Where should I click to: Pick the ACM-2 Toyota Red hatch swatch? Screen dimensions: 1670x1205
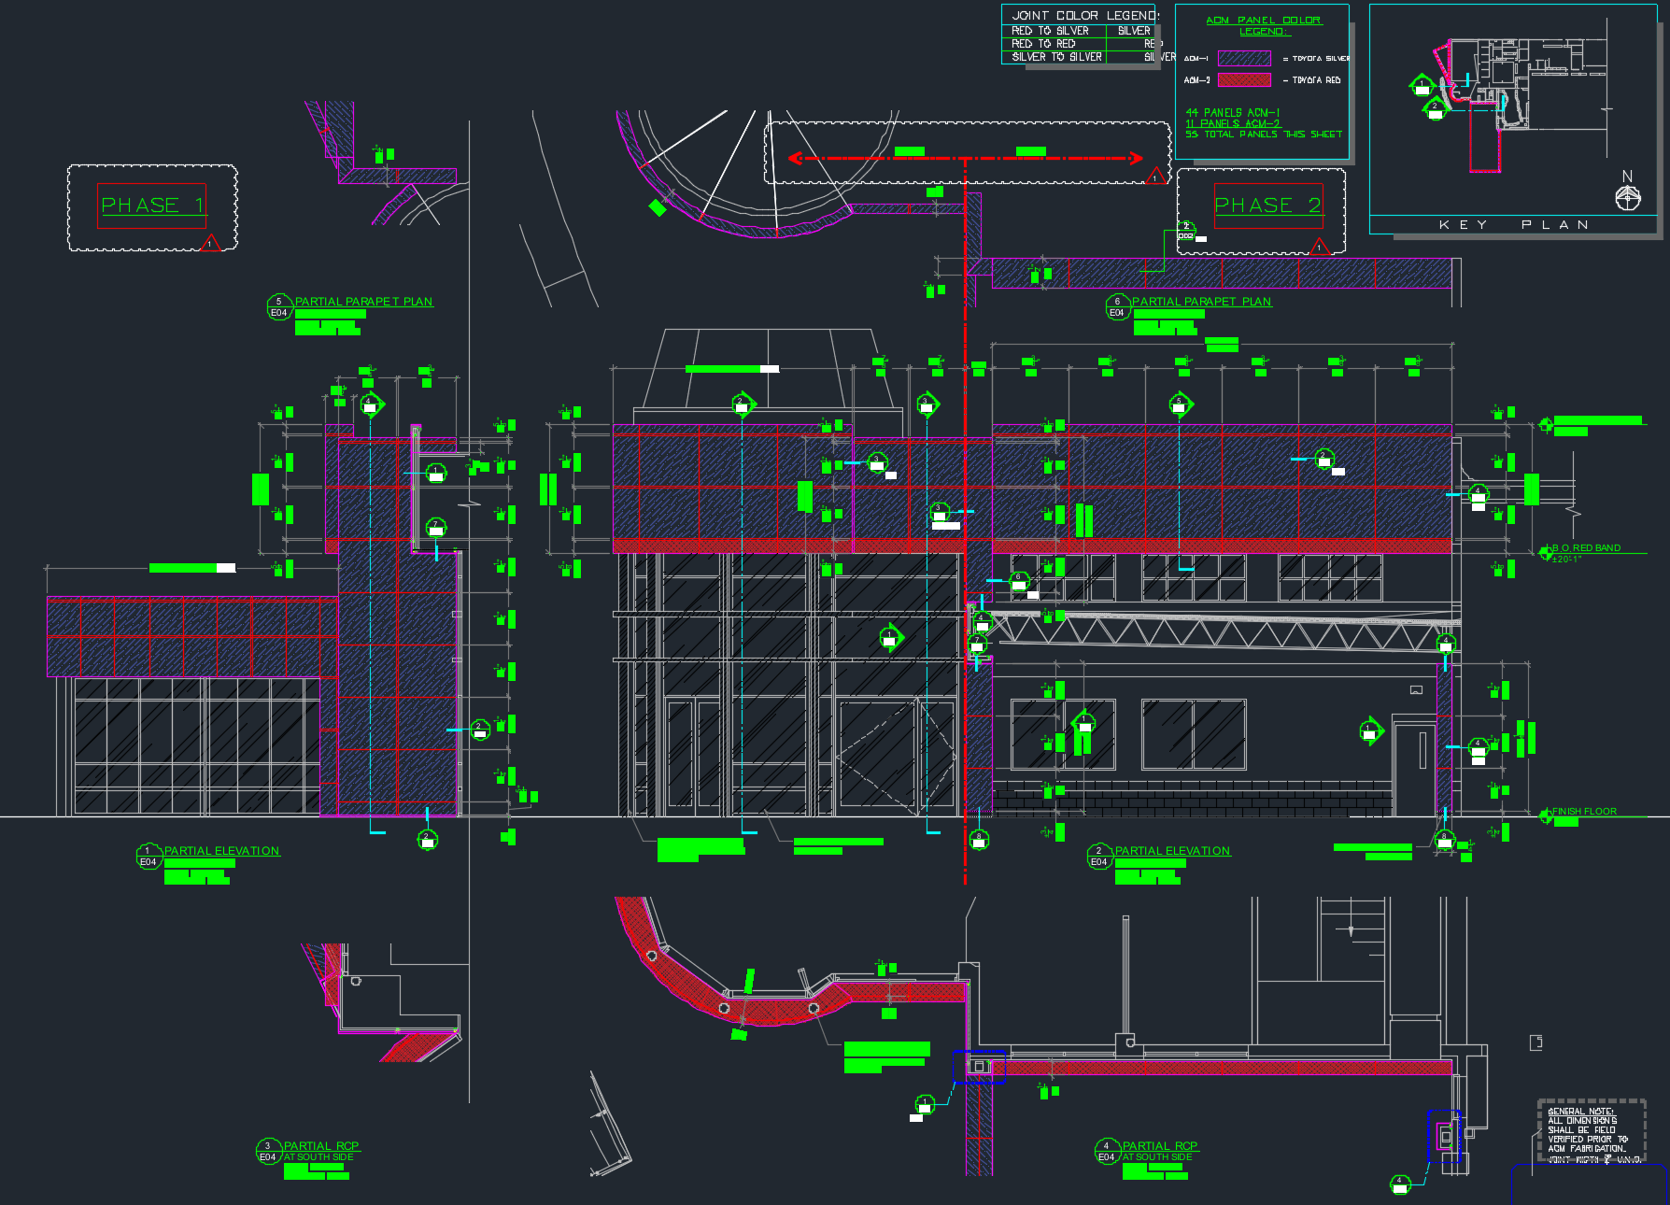pos(1244,80)
